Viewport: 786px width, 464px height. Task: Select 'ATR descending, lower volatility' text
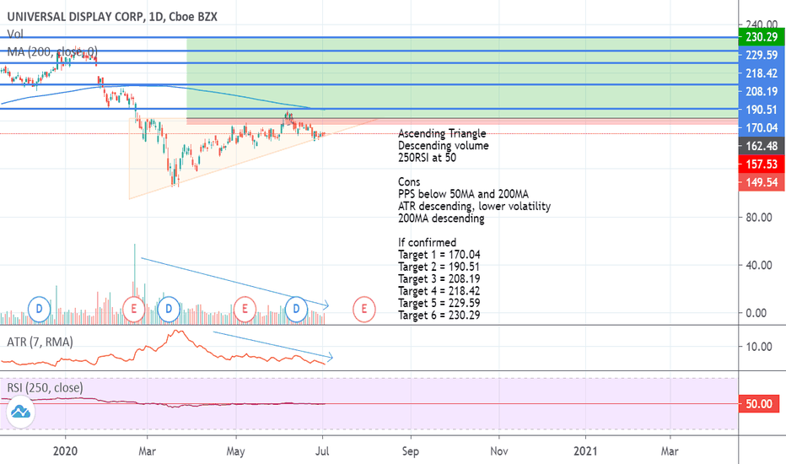[x=474, y=206]
